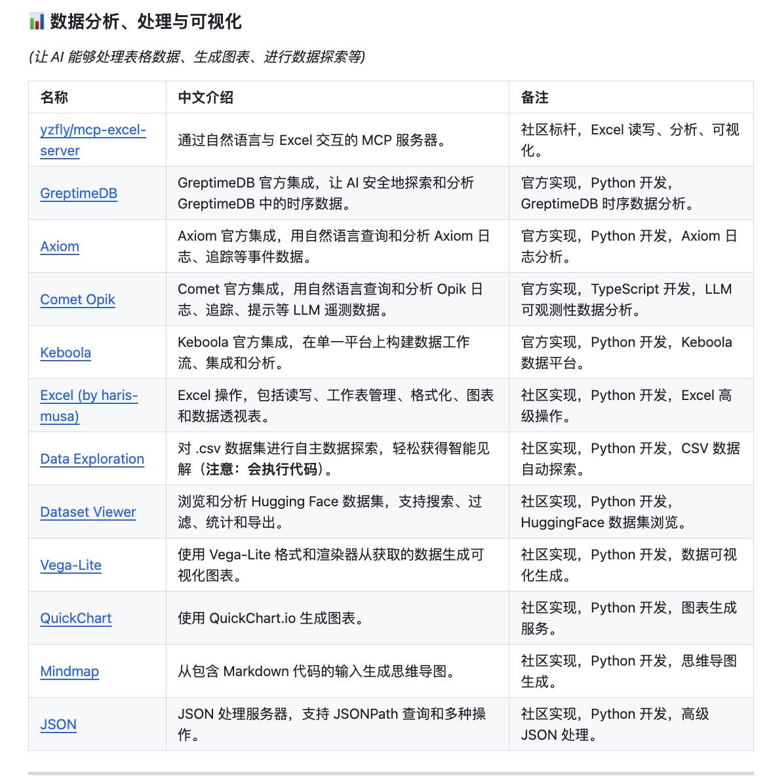
Task: Click note Excel 高级操作
Action: (626, 405)
